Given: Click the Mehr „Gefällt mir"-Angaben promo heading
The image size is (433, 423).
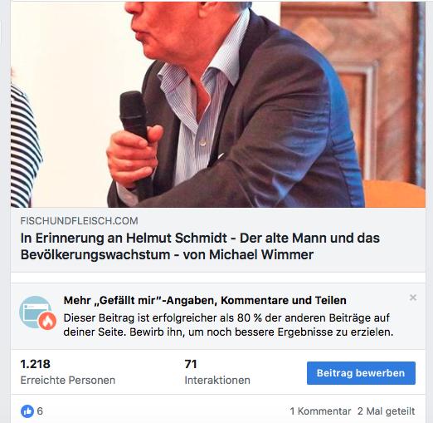Looking at the screenshot, I should click(x=205, y=300).
